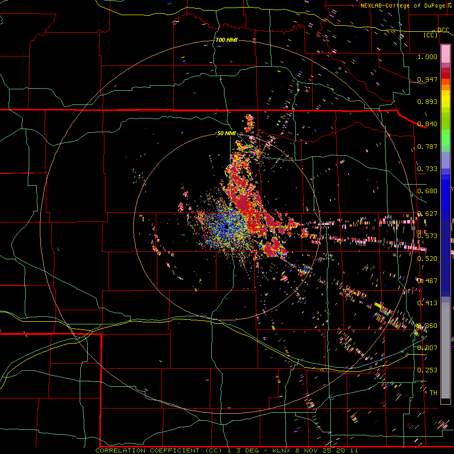Click the gray segment of the color bar

pyautogui.click(x=445, y=351)
